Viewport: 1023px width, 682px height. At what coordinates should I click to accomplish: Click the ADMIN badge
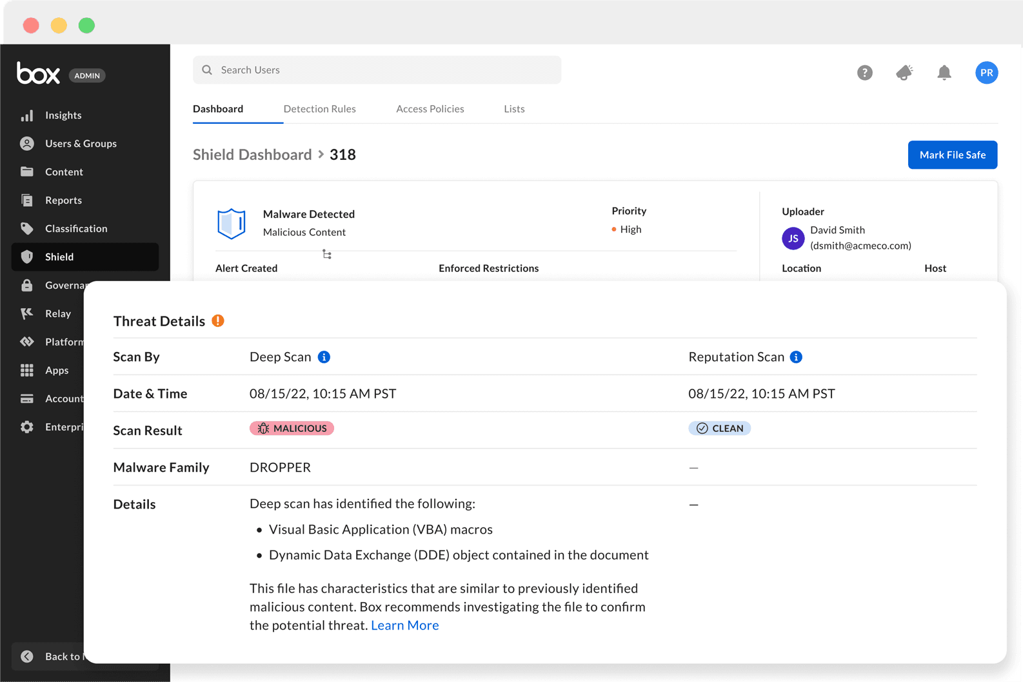(87, 75)
